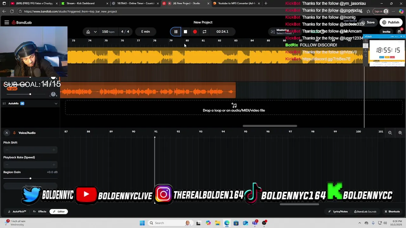Switch to the Effects tab
Viewport: 406px width, 228px height.
40,212
